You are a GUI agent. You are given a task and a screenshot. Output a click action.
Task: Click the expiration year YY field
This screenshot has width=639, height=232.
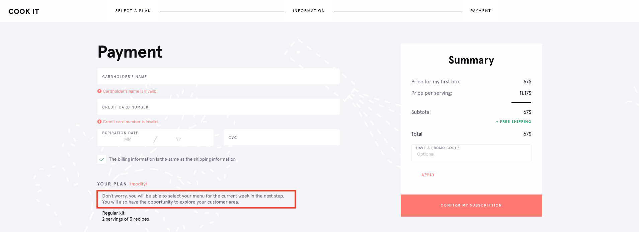[x=178, y=140]
